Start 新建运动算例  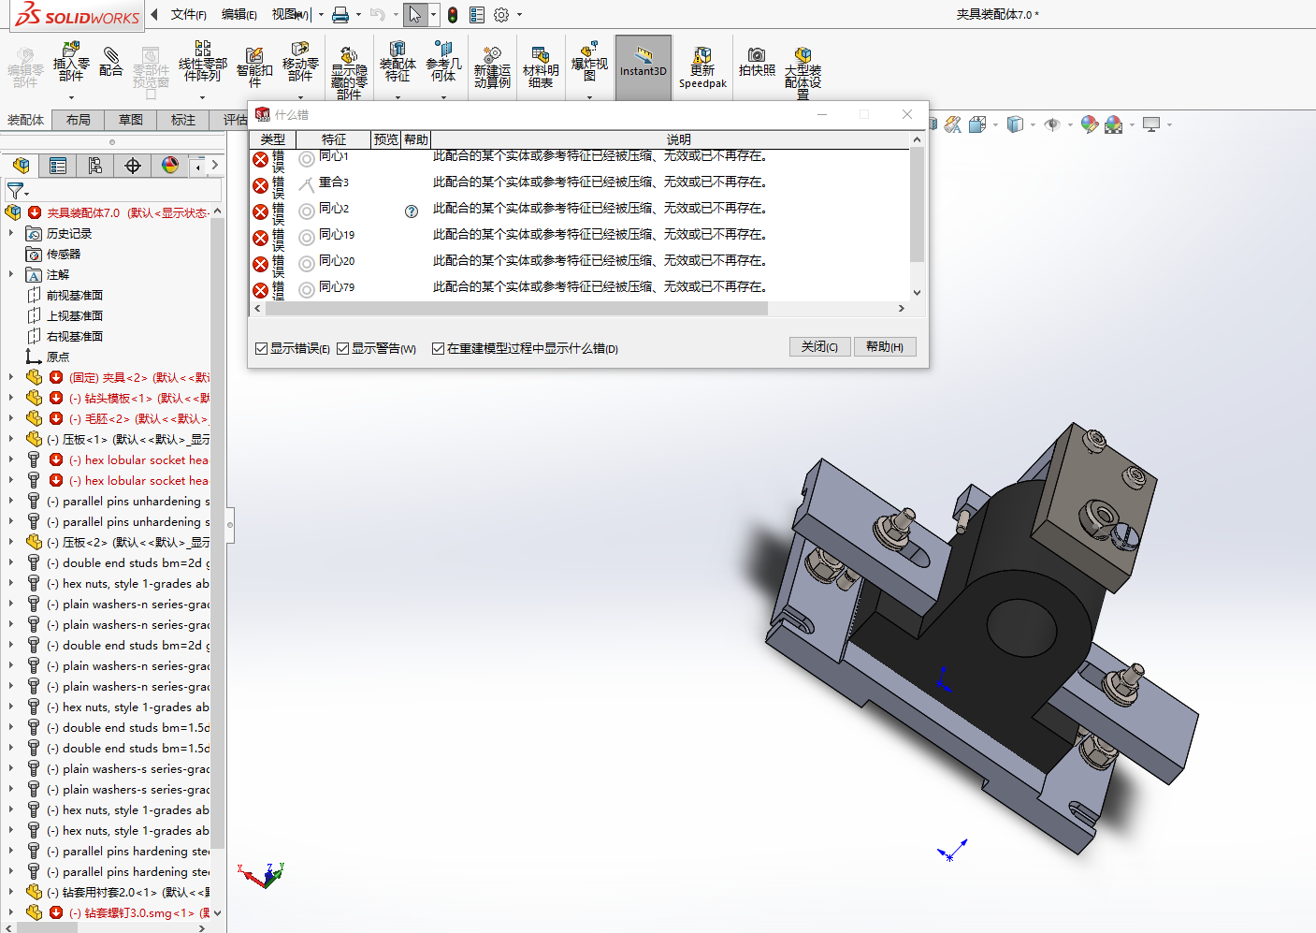tap(492, 67)
